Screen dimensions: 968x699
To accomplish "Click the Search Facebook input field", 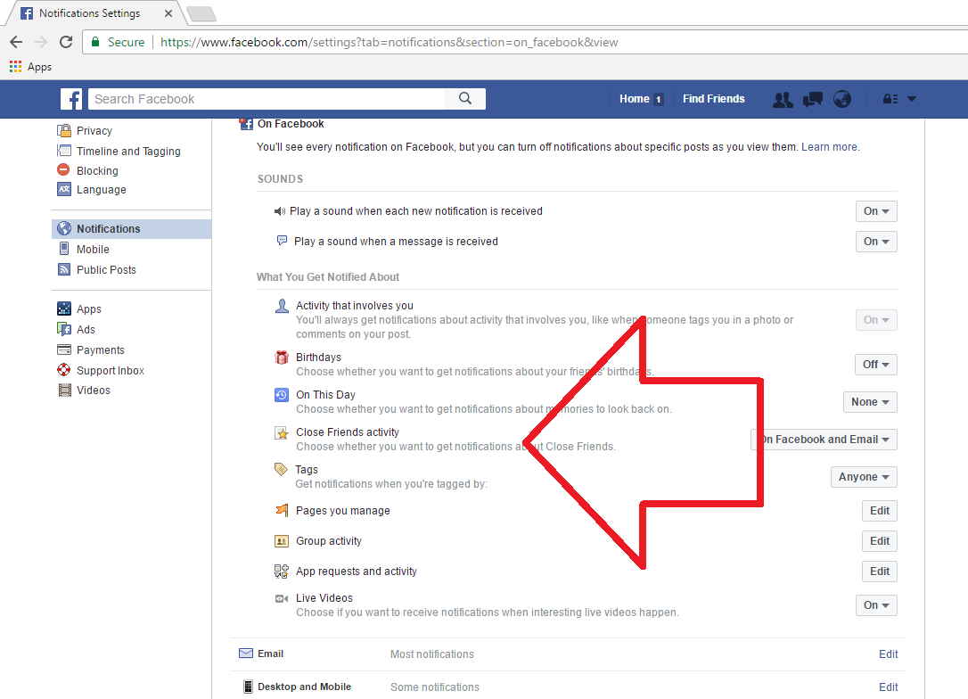I will click(267, 99).
